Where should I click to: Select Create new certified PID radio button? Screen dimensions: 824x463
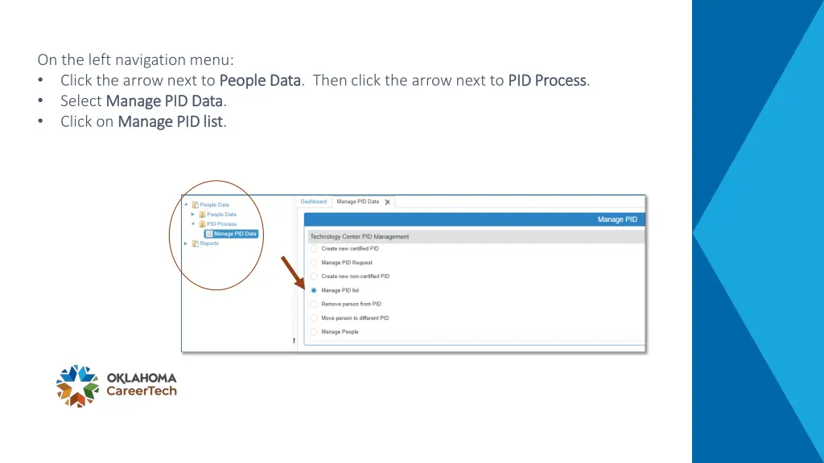point(314,249)
